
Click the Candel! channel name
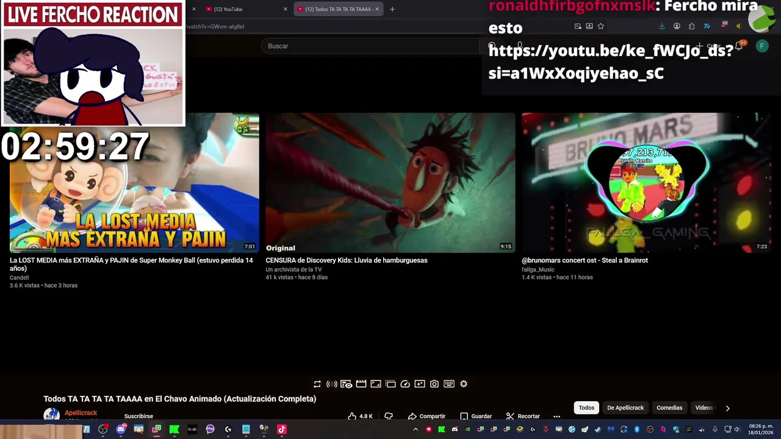pos(20,277)
